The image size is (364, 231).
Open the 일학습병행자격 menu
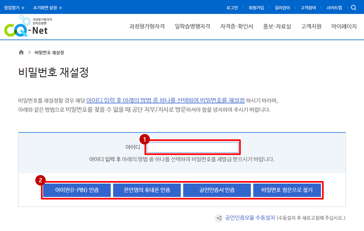click(192, 26)
